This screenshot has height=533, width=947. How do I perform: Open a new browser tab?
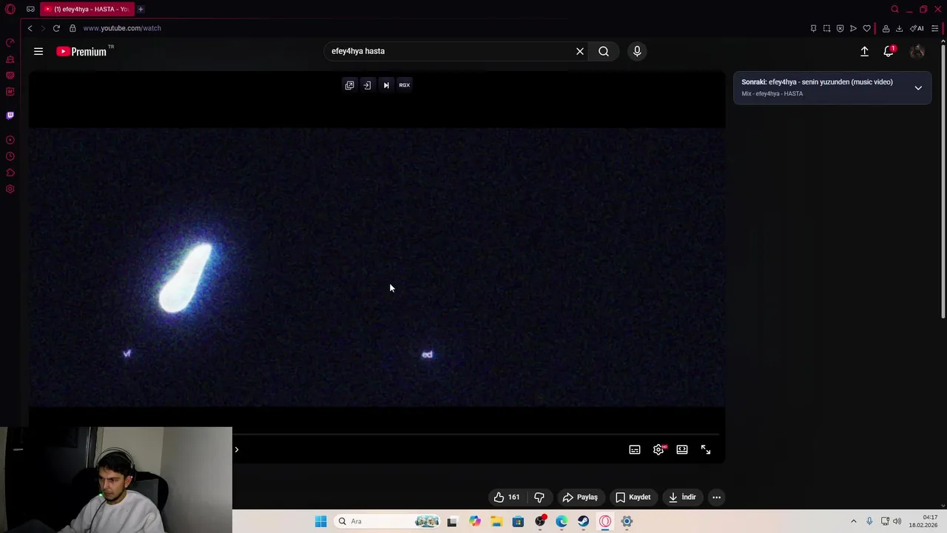pos(141,9)
